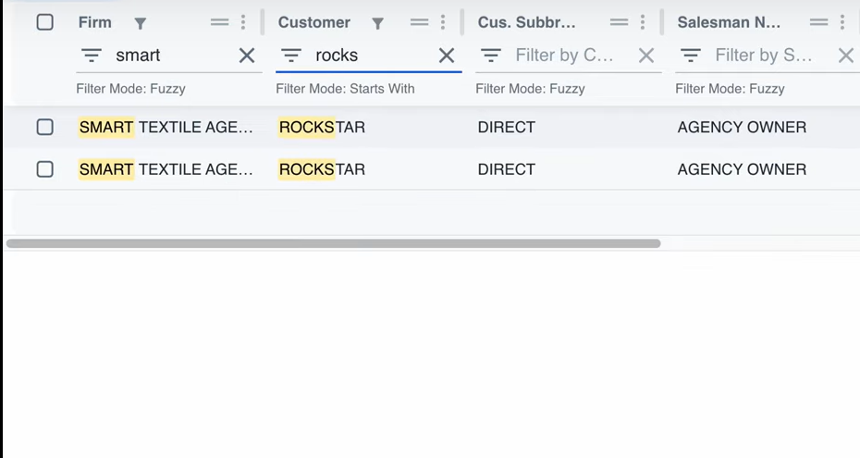860x458 pixels.
Task: Open filter mode icon in Cus. Subbroker column
Action: click(491, 56)
